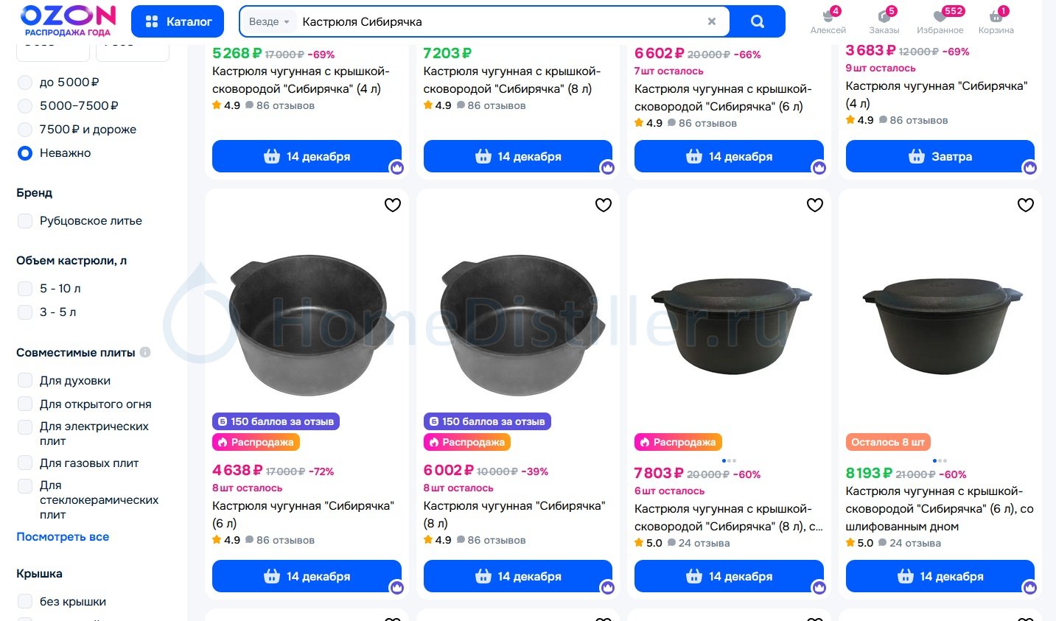Go to OZON home via logo
The width and height of the screenshot is (1056, 621).
68,20
